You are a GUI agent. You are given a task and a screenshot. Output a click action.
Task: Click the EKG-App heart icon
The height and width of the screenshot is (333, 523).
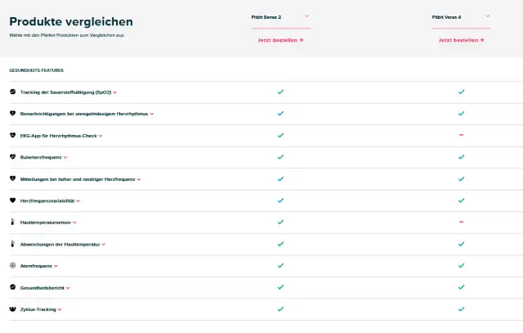[12, 135]
